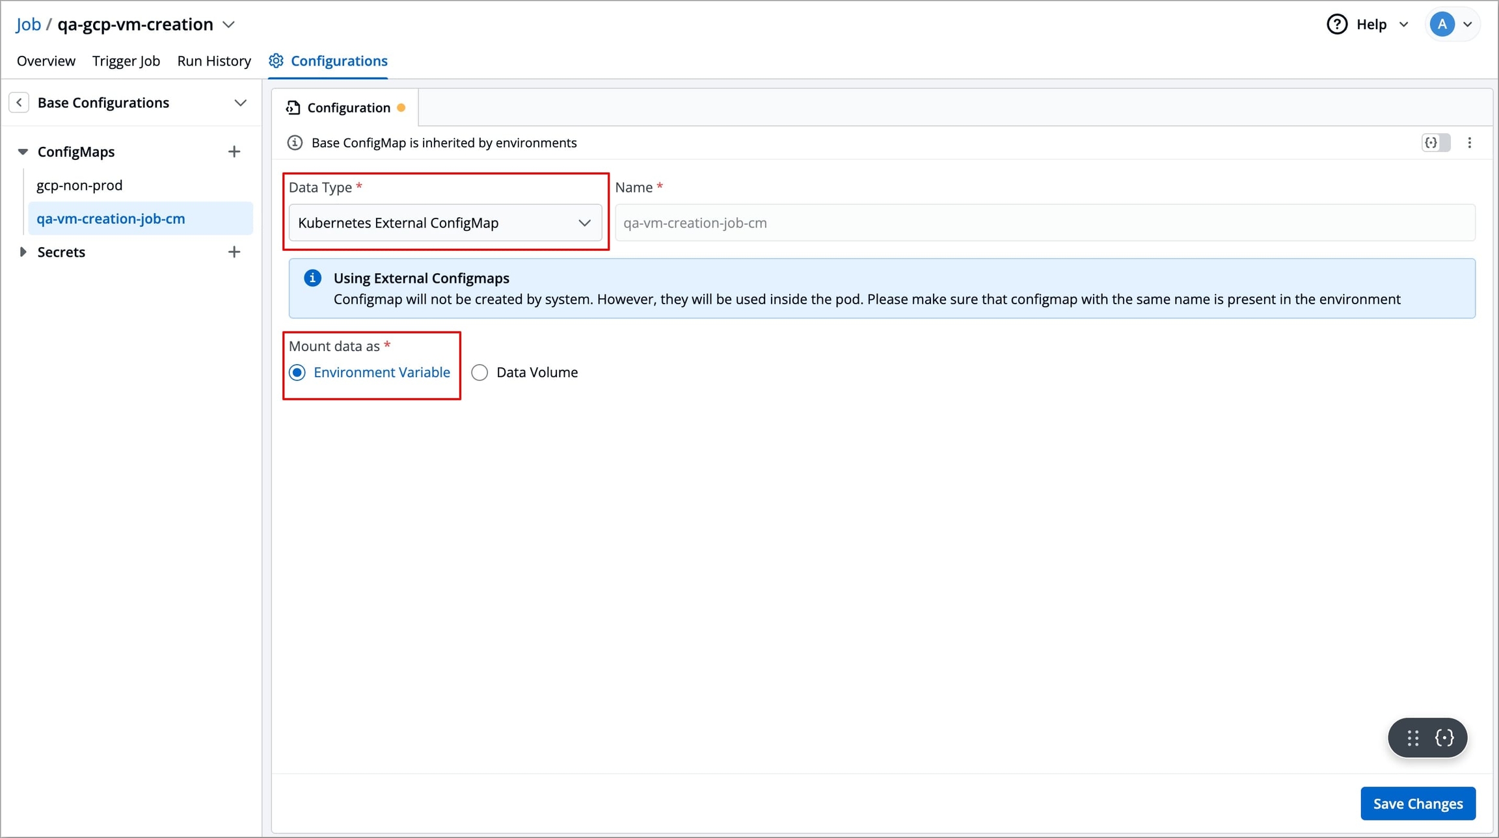Click the floating drag handle dots icon
This screenshot has height=838, width=1499.
(x=1412, y=737)
